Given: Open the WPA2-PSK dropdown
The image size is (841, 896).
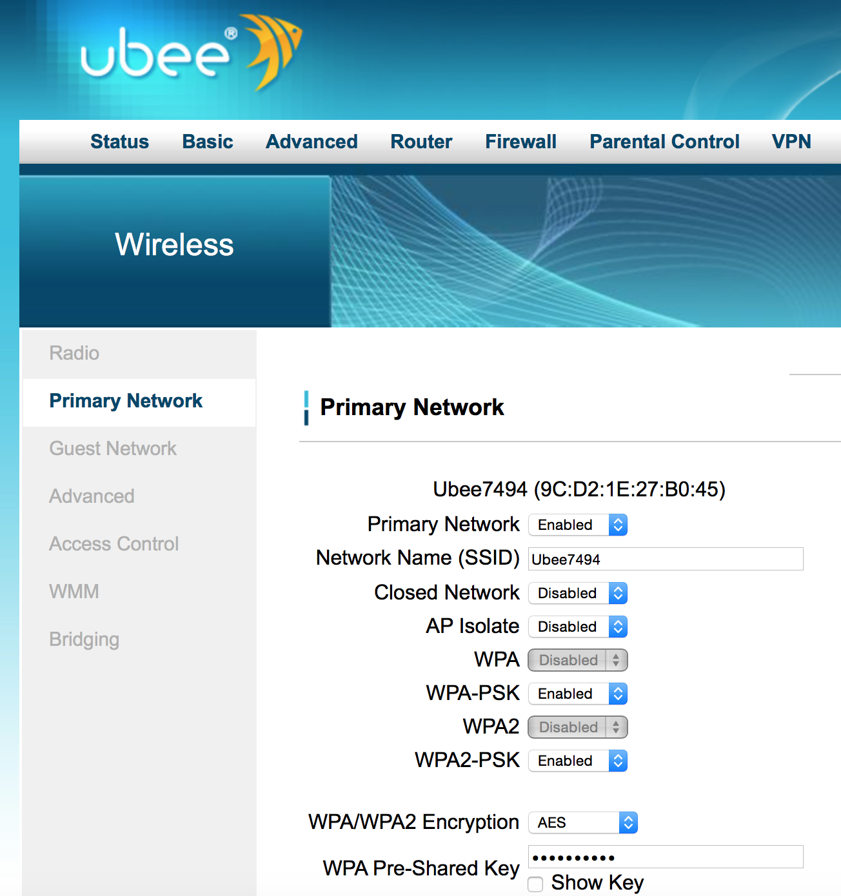Looking at the screenshot, I should (577, 761).
